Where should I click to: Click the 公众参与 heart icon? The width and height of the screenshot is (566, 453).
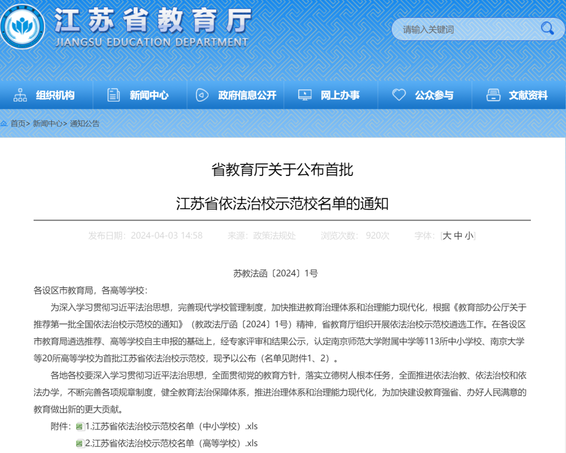pyautogui.click(x=399, y=95)
